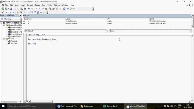Click the Step Into debug icon

pos(21,12)
